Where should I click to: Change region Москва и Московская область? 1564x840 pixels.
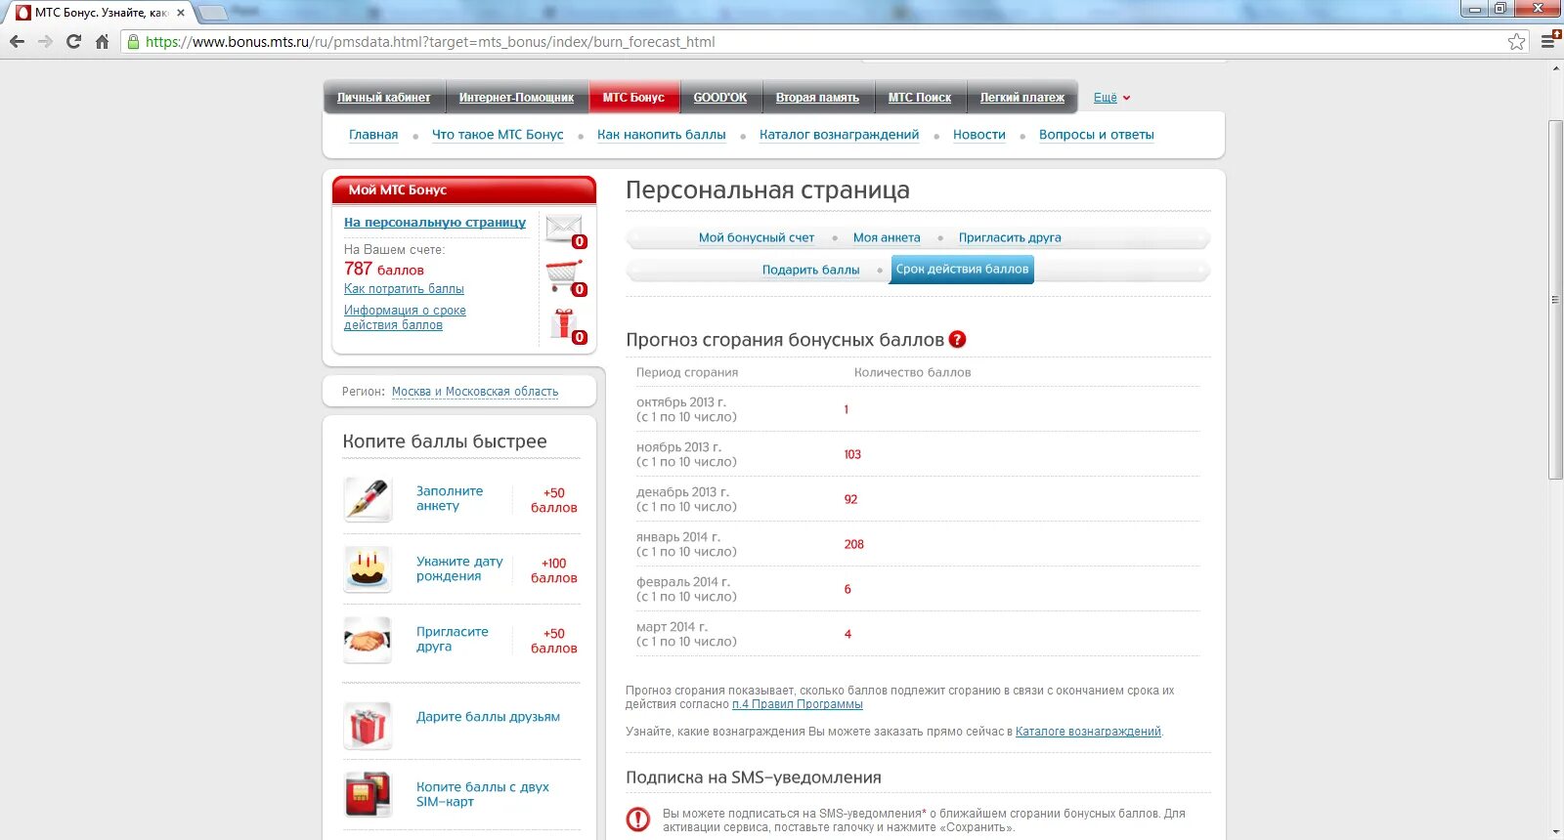pyautogui.click(x=475, y=392)
